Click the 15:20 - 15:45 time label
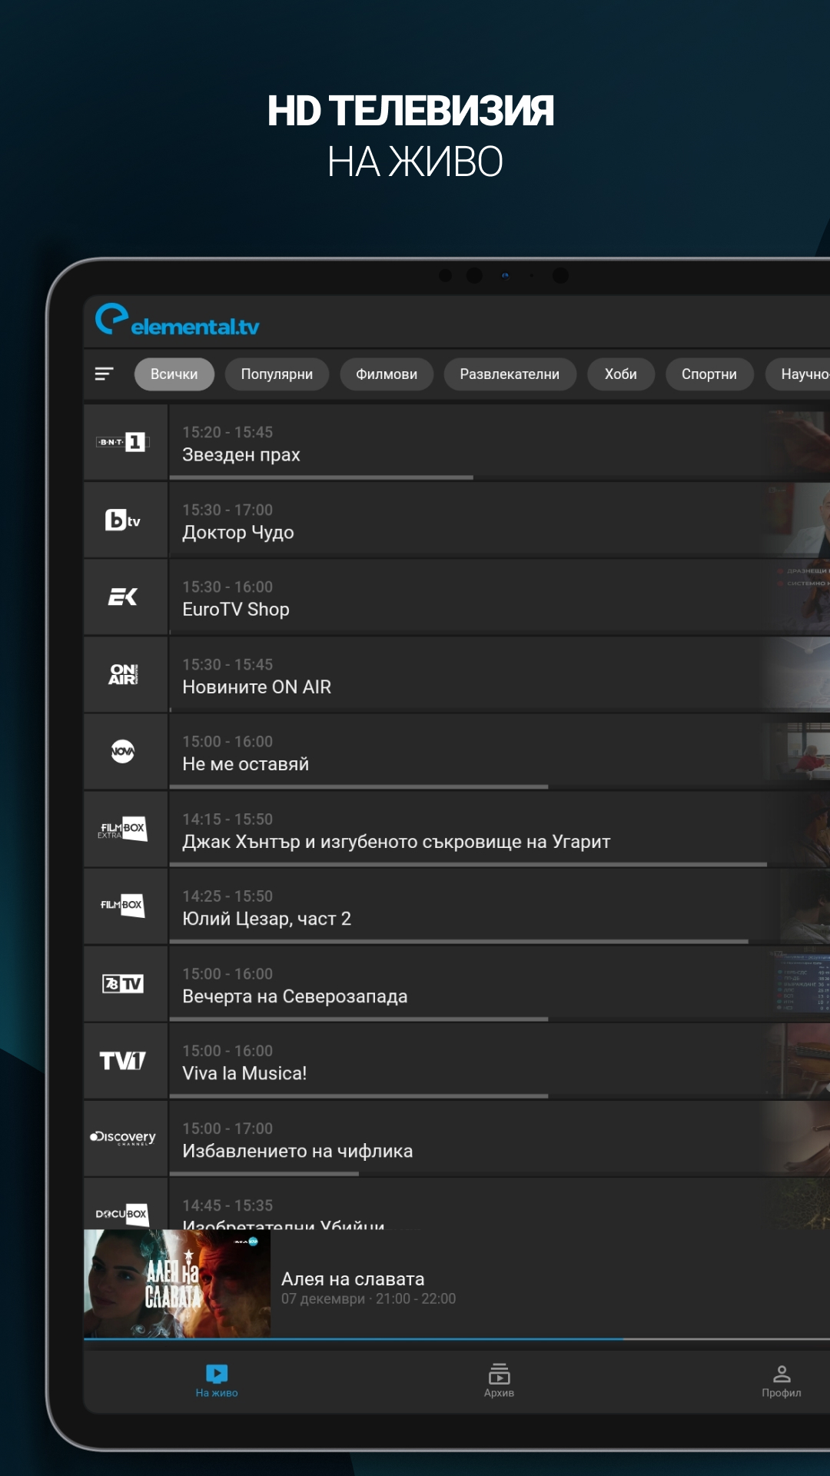Screen dimensions: 830x1476 click(227, 432)
